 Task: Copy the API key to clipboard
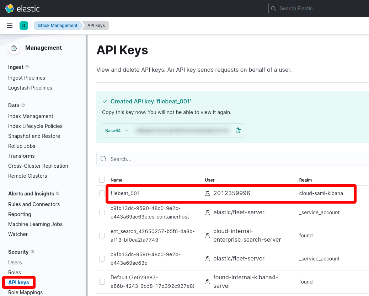point(239,130)
